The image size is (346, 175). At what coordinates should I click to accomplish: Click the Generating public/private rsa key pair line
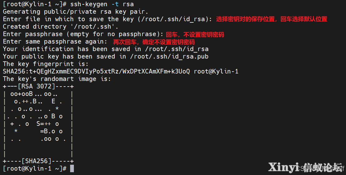pyautogui.click(x=75, y=12)
